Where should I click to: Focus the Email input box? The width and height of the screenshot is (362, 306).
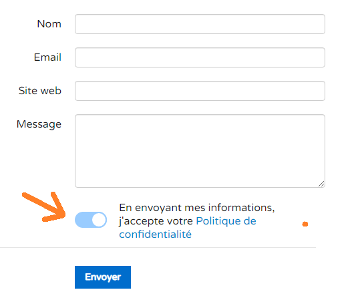pyautogui.click(x=200, y=57)
